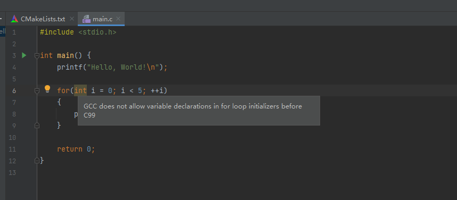Run main using the green gutter arrow

point(24,55)
